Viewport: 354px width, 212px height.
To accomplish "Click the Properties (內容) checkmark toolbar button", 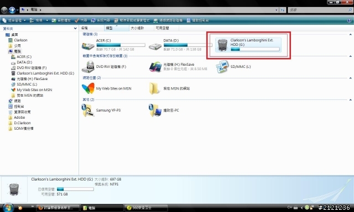I will point(81,20).
